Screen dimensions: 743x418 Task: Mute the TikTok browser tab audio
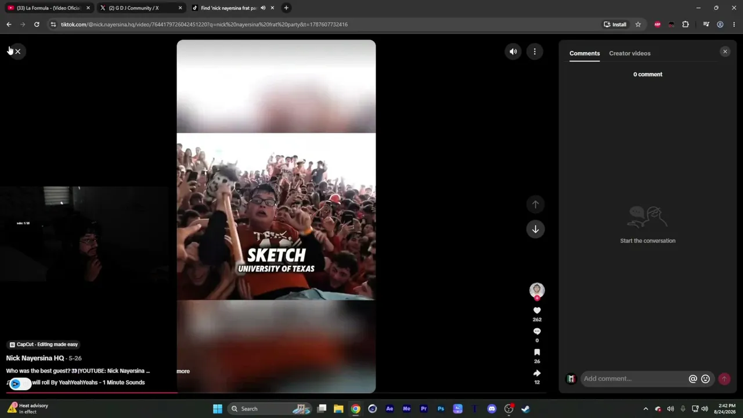click(263, 8)
